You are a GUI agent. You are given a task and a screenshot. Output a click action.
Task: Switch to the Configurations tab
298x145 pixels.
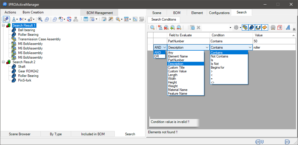coord(219,13)
